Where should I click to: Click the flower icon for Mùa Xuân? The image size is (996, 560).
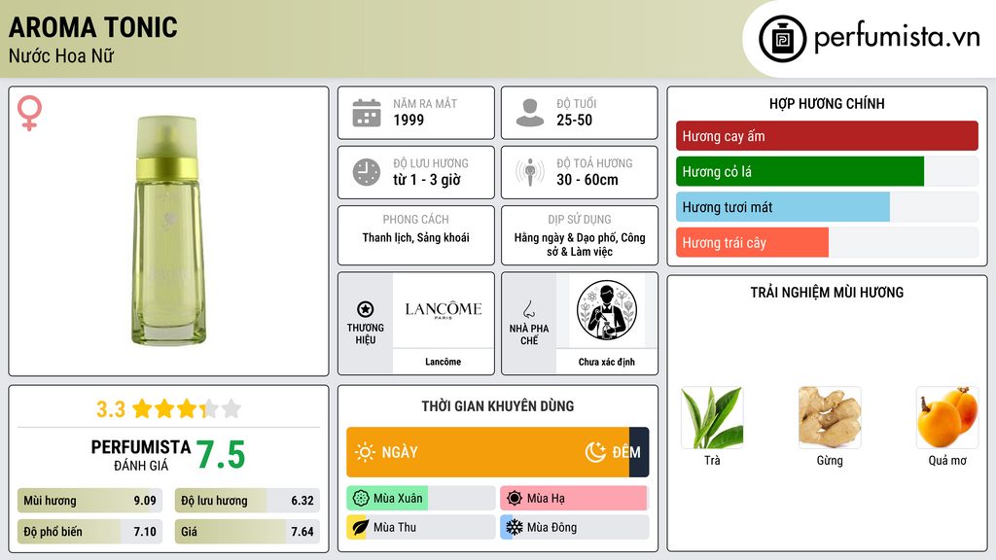click(360, 499)
